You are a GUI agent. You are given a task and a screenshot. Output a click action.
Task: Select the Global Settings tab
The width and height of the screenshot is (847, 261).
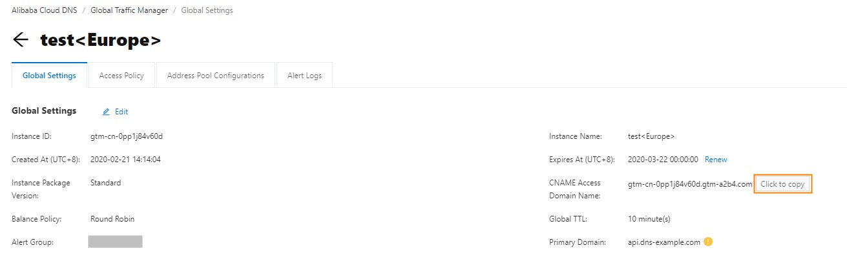click(49, 75)
